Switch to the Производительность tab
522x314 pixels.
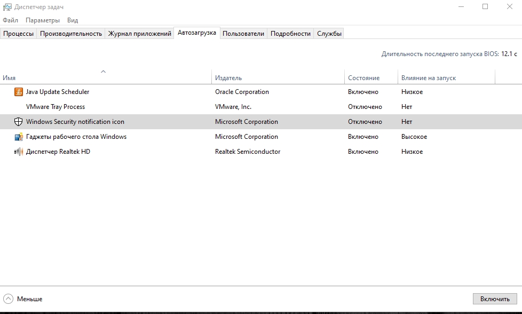(x=70, y=34)
